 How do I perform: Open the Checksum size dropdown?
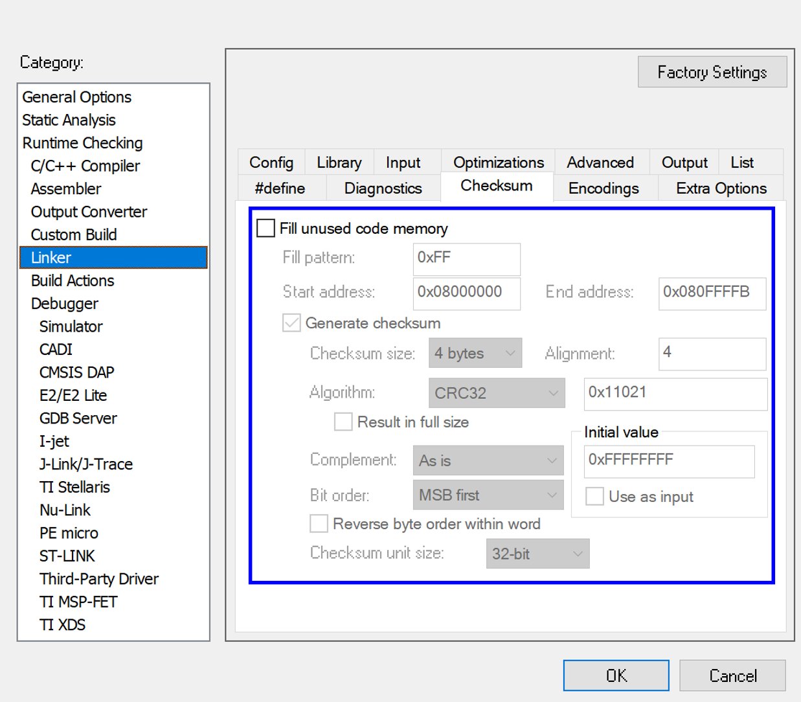475,353
